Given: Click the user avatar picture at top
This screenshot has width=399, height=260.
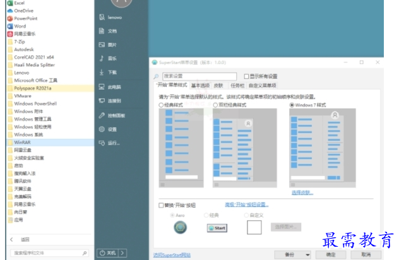Looking at the screenshot, I should tap(121, 3).
